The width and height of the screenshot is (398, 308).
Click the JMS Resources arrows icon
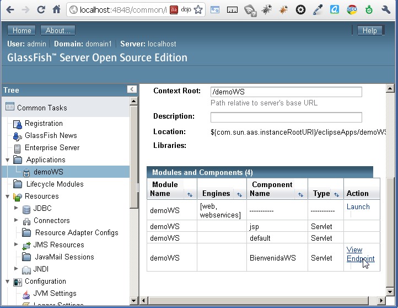tap(26, 246)
